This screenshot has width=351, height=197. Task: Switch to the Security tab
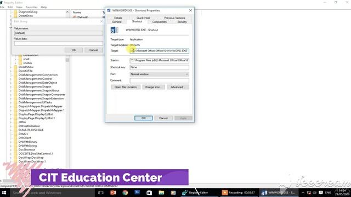click(182, 22)
